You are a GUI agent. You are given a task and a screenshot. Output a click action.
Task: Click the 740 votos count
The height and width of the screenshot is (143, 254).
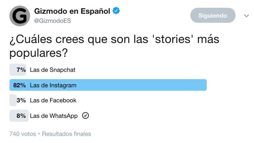point(23,134)
